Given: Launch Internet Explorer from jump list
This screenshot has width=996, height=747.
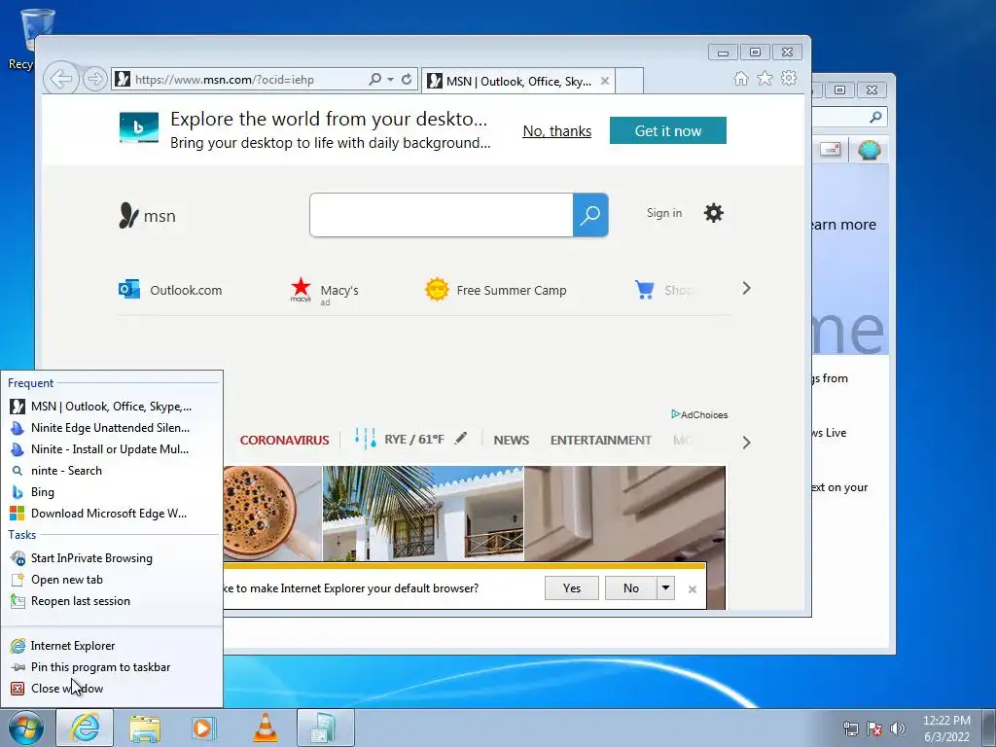Looking at the screenshot, I should pos(112,646).
